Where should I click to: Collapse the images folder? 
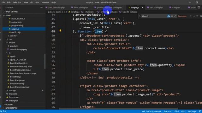click(12, 43)
